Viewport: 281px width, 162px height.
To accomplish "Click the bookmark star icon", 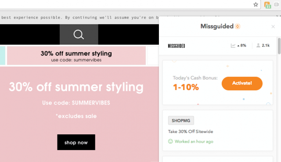I will pos(256,4).
